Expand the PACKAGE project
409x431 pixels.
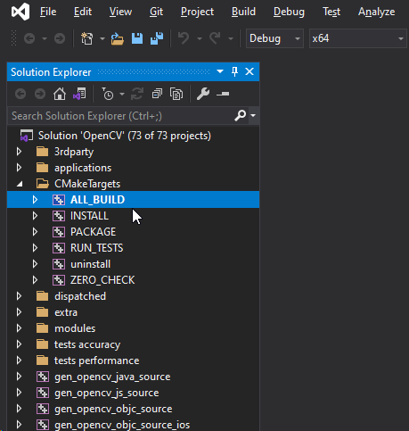coord(35,232)
